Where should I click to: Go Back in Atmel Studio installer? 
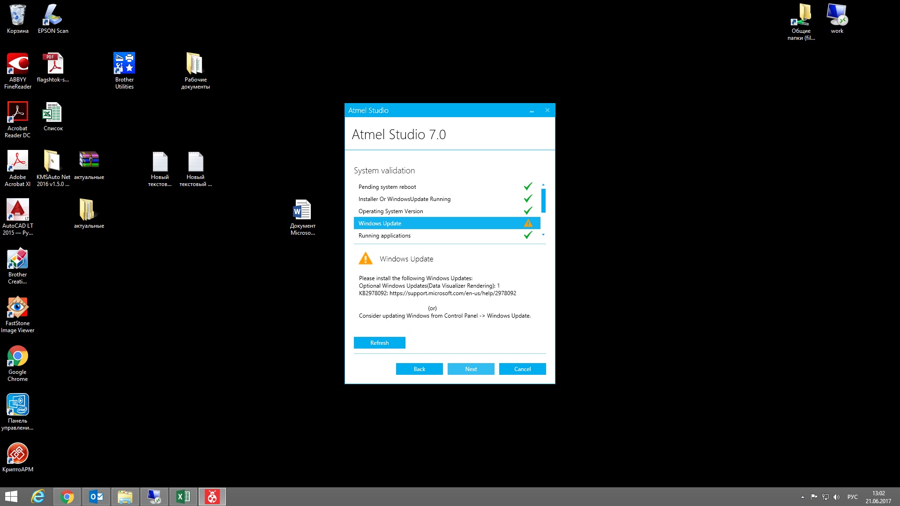point(419,369)
